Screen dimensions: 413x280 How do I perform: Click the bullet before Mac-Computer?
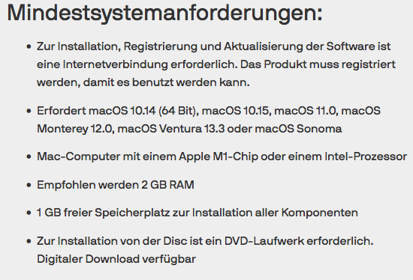(x=29, y=156)
